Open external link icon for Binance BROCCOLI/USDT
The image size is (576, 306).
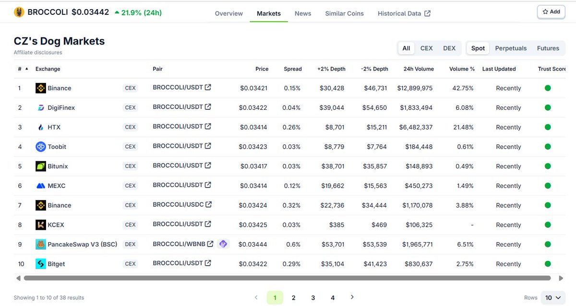click(x=208, y=87)
